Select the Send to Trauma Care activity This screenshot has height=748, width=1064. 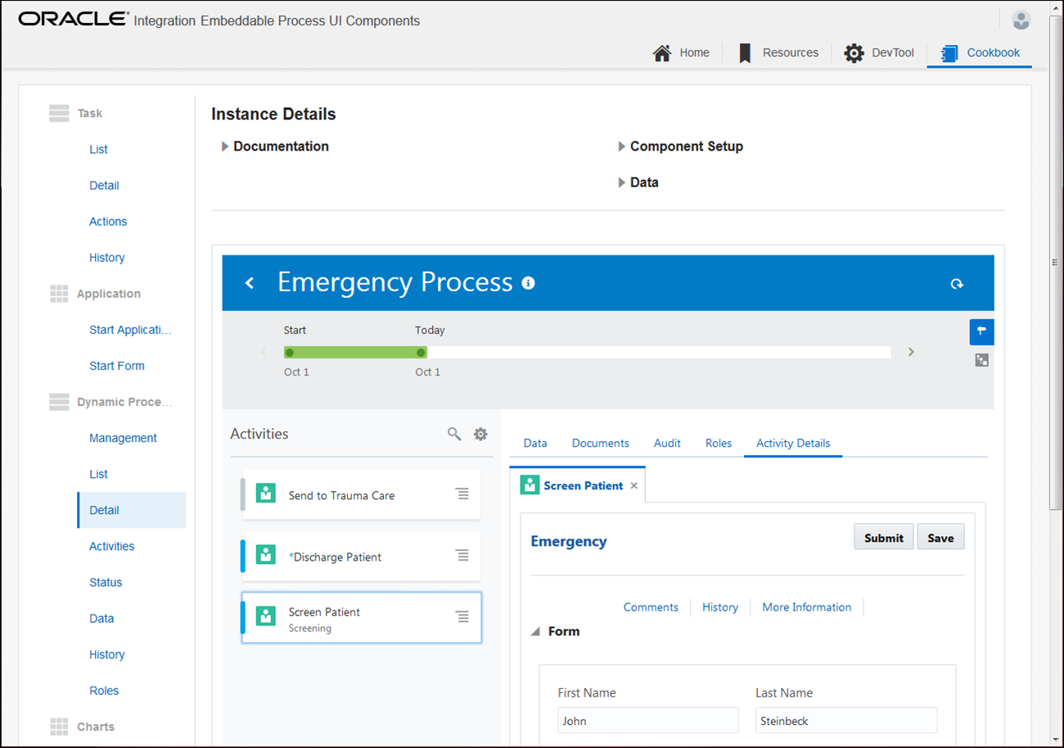pyautogui.click(x=361, y=495)
